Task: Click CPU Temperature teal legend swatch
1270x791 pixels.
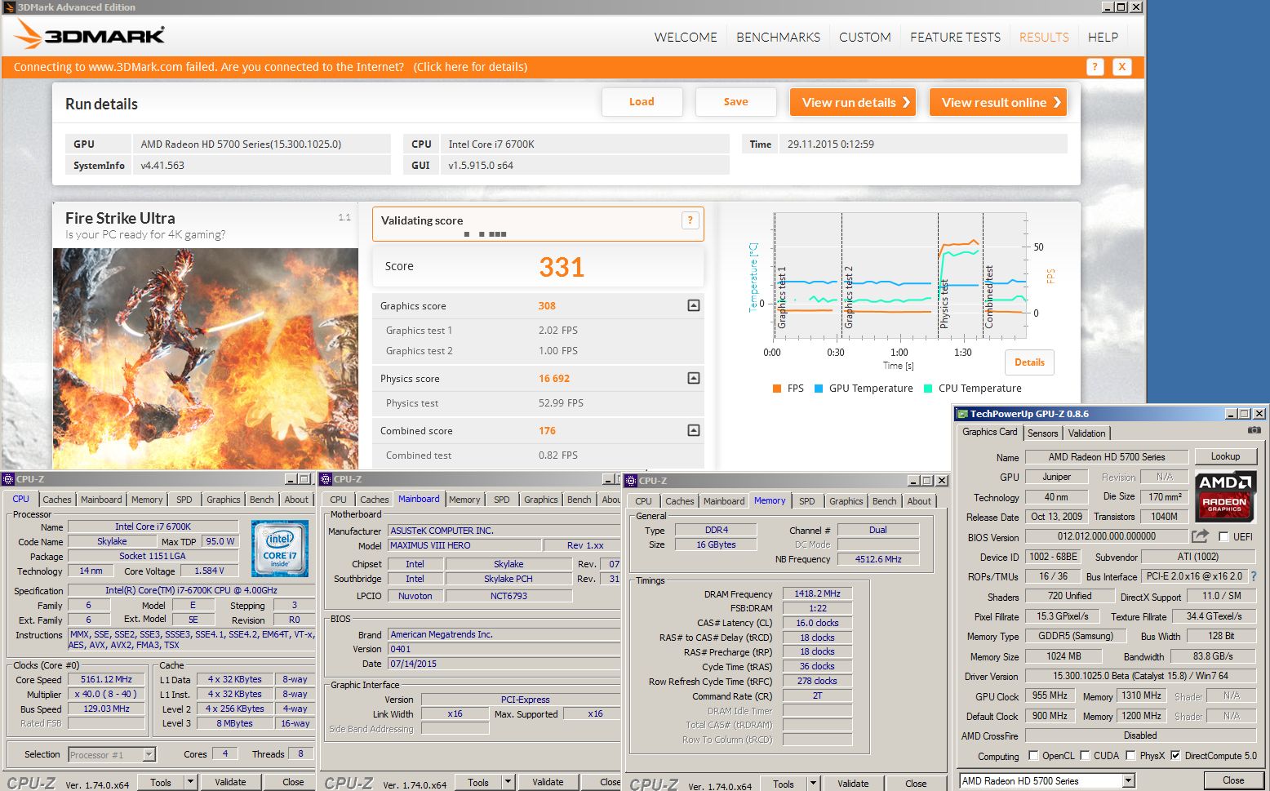Action: tap(928, 389)
